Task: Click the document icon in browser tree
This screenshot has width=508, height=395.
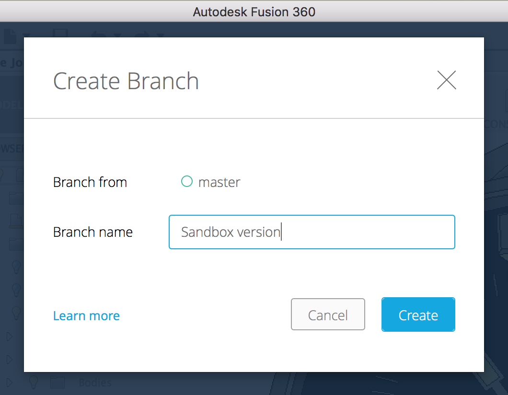Action: coord(15,221)
